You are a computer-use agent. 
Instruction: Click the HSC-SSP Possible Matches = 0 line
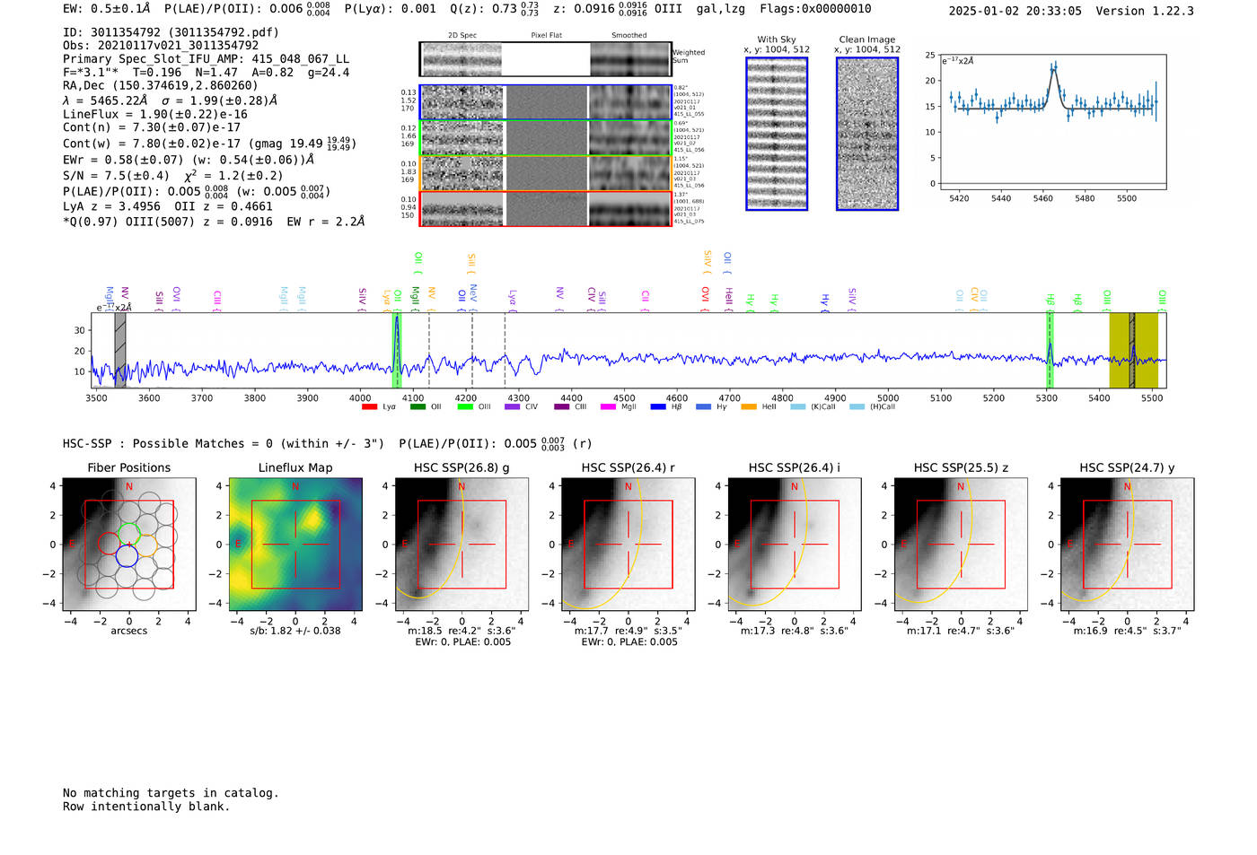tap(224, 443)
